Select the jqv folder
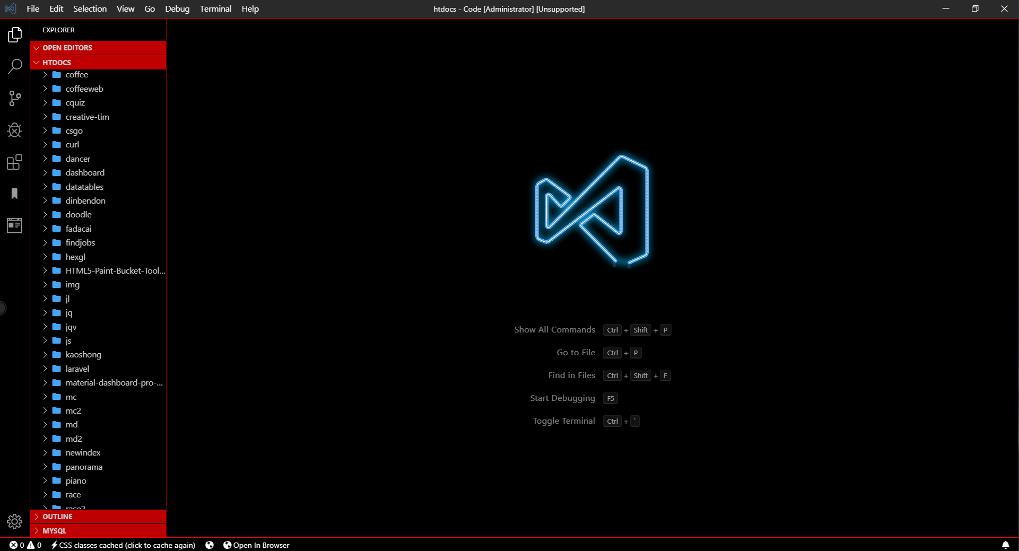Screen dimensions: 1019x551 point(99,327)
